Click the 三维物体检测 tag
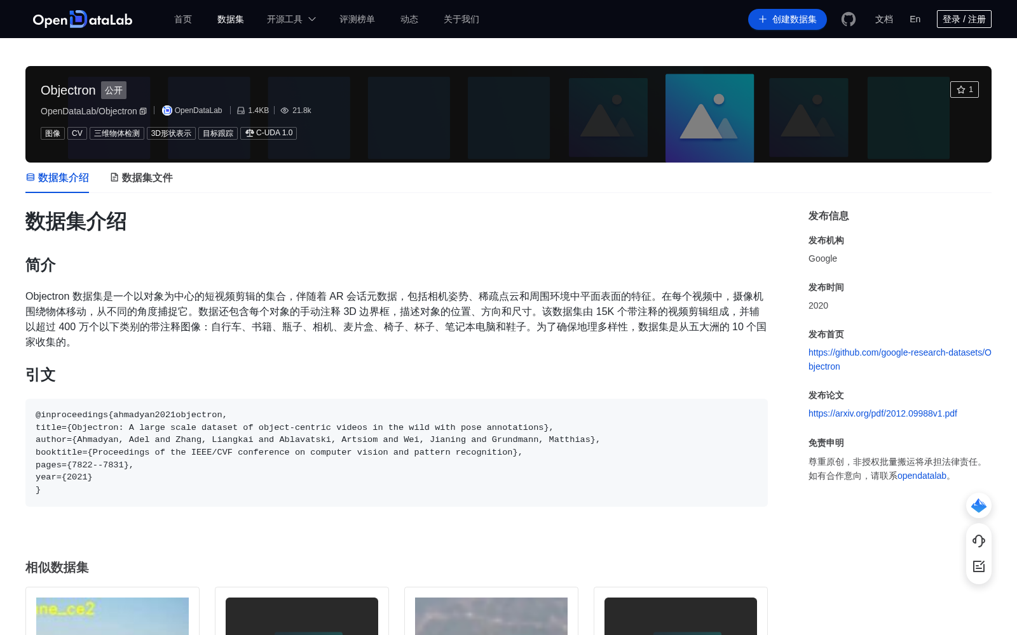 point(117,133)
